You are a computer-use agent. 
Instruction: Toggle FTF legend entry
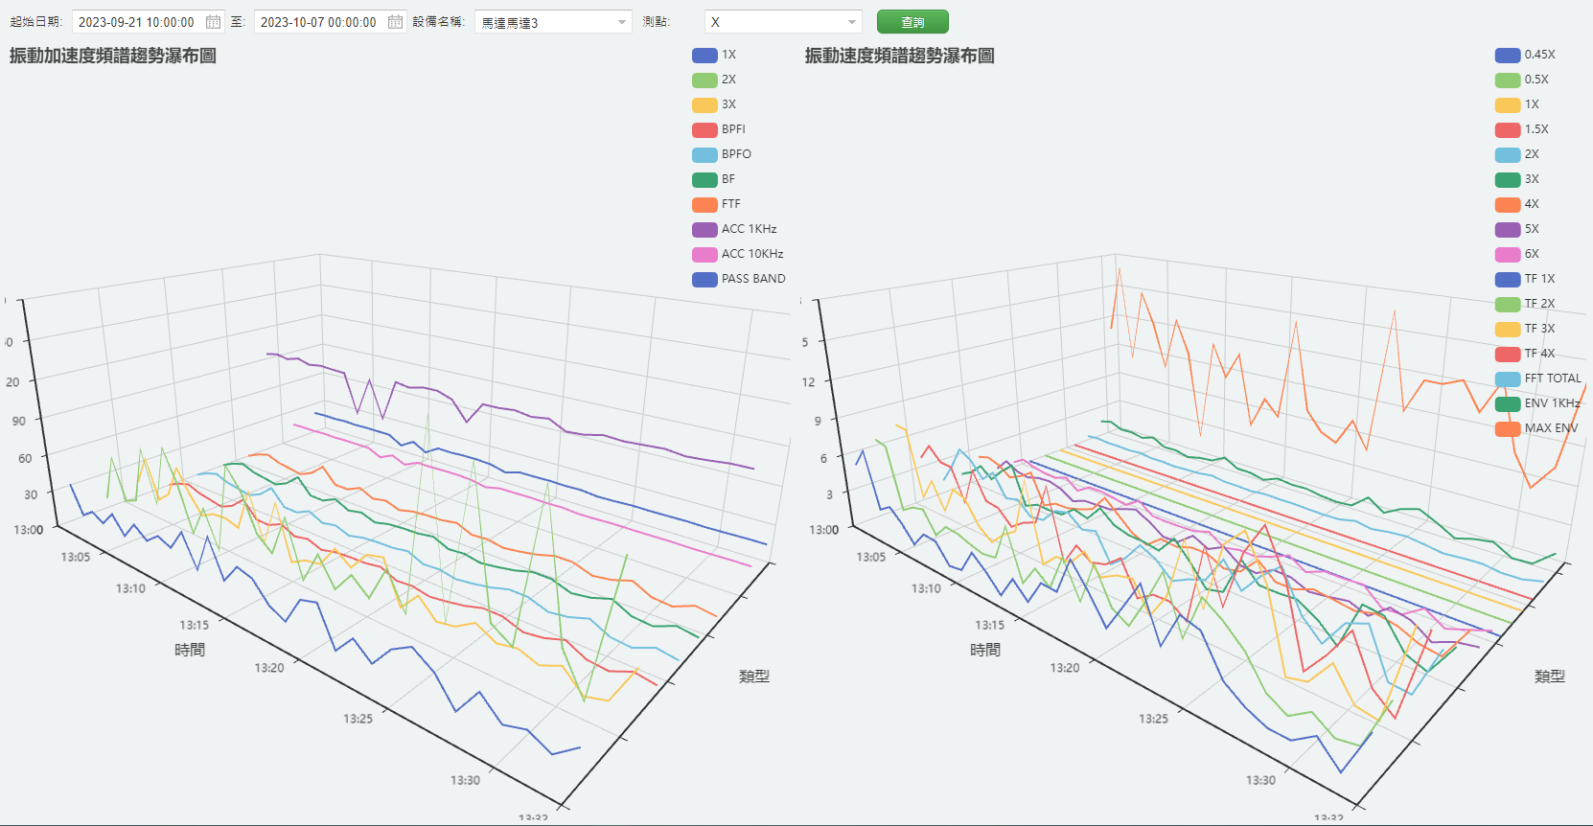pyautogui.click(x=717, y=204)
